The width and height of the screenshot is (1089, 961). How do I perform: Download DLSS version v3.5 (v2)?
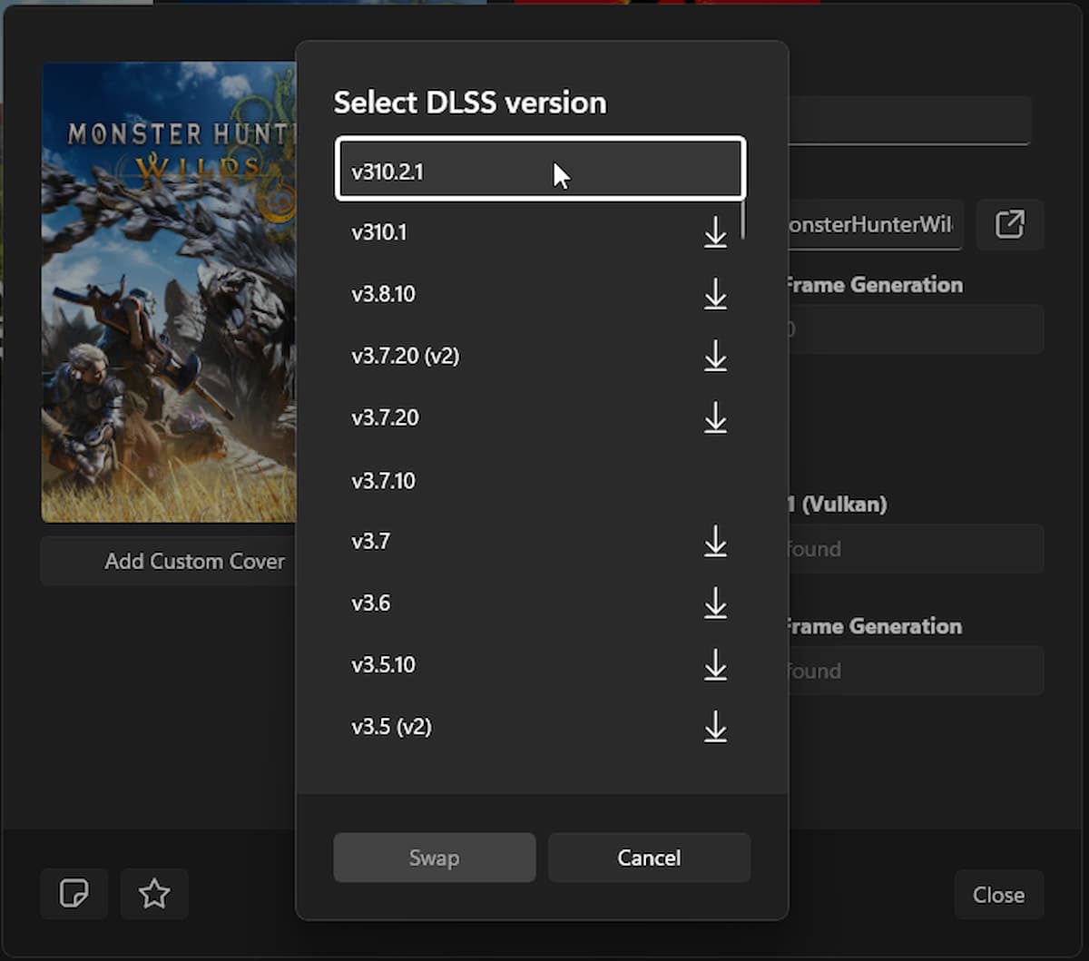pos(716,727)
